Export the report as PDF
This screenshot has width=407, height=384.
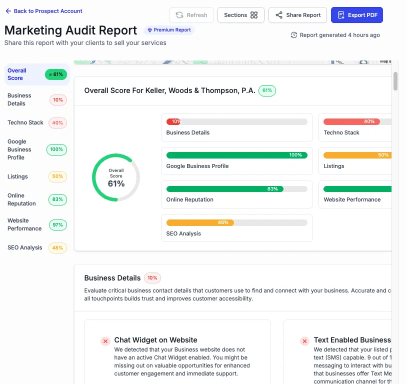point(356,15)
